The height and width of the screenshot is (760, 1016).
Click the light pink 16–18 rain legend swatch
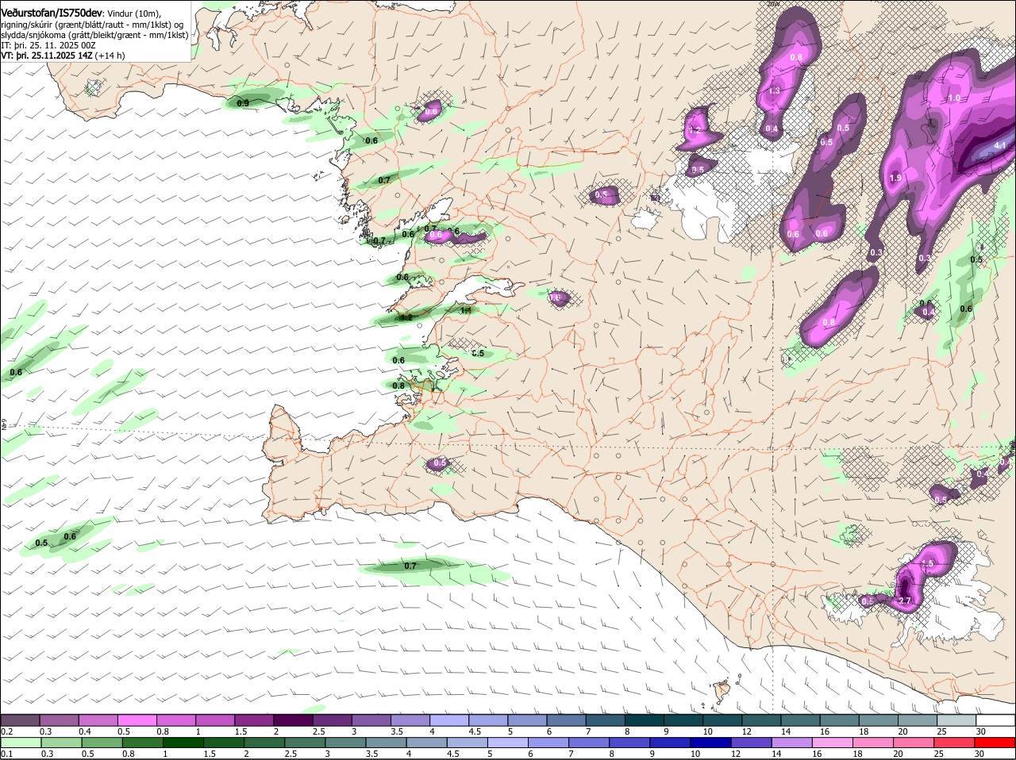point(833,743)
